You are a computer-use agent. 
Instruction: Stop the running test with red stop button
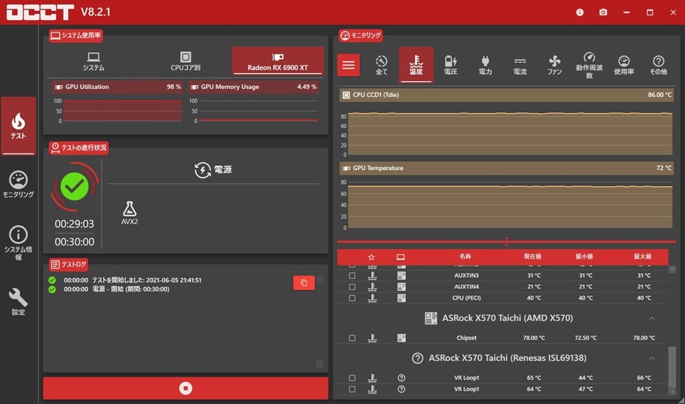[x=186, y=388]
